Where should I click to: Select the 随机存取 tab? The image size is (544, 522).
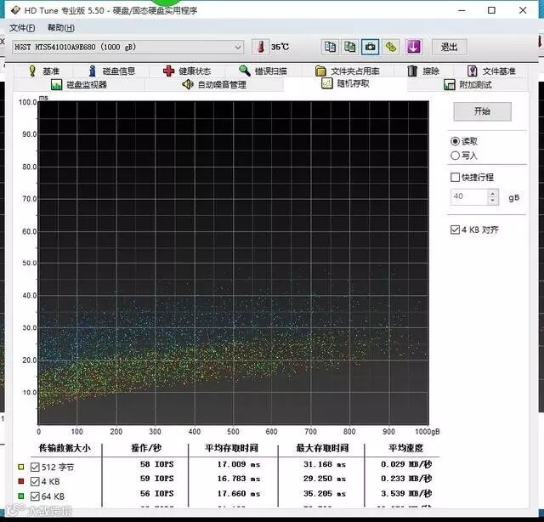tap(346, 83)
